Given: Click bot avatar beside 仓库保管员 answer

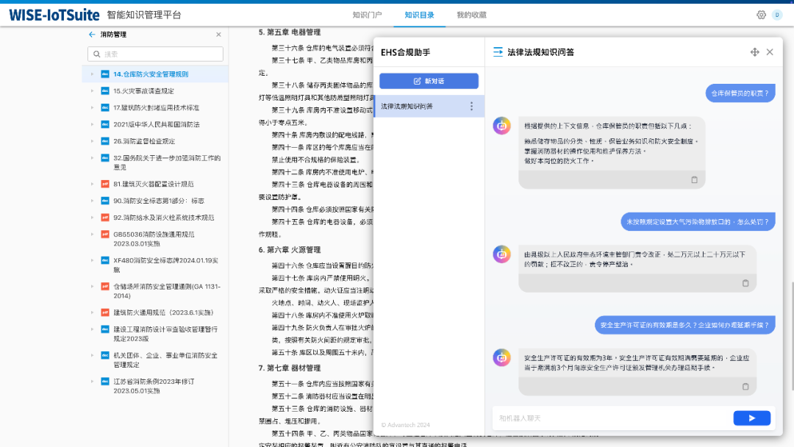Looking at the screenshot, I should [x=502, y=126].
